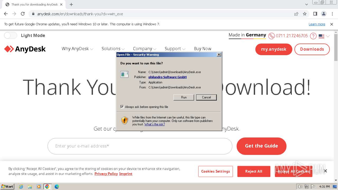
Task: Open the Chrome three-dot menu
Action: click(x=332, y=14)
